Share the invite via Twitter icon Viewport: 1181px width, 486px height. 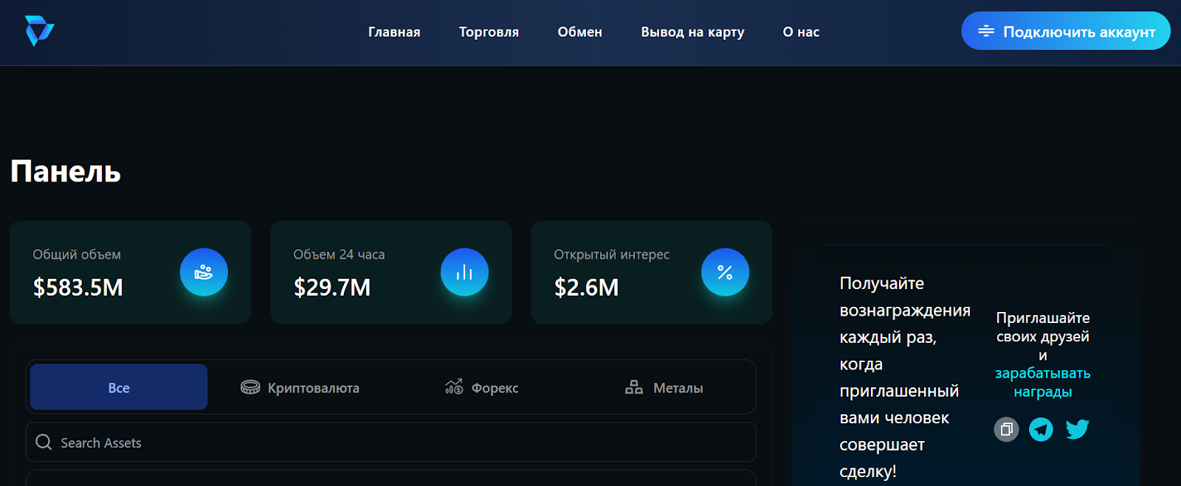click(x=1077, y=429)
